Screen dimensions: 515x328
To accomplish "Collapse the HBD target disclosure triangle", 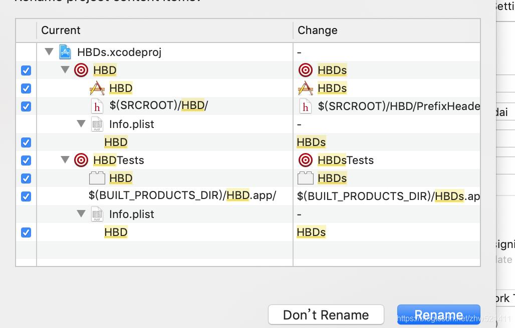I will coord(65,69).
